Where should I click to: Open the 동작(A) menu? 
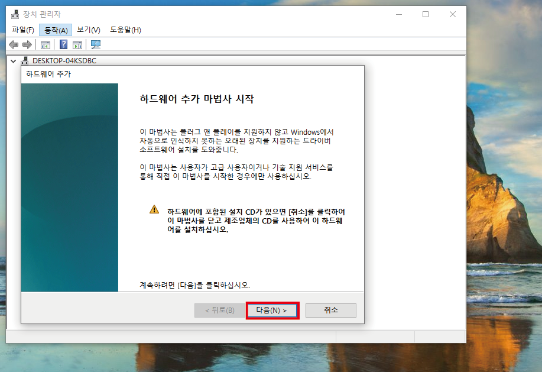pos(56,30)
